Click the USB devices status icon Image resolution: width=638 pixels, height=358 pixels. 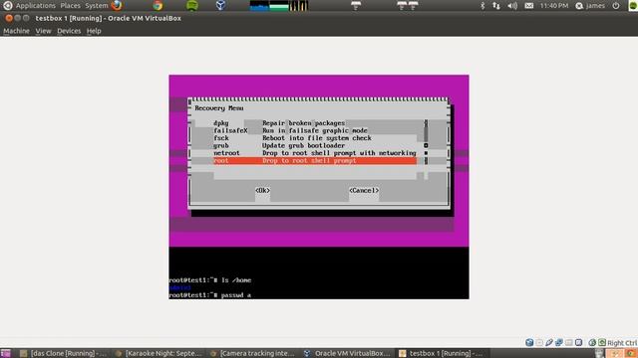(x=549, y=342)
